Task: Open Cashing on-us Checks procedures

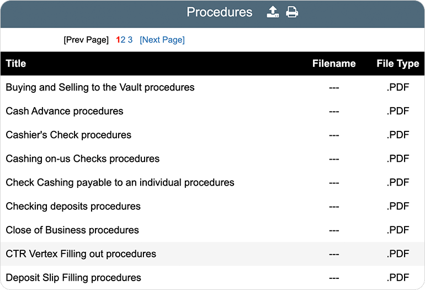Action: 83,159
